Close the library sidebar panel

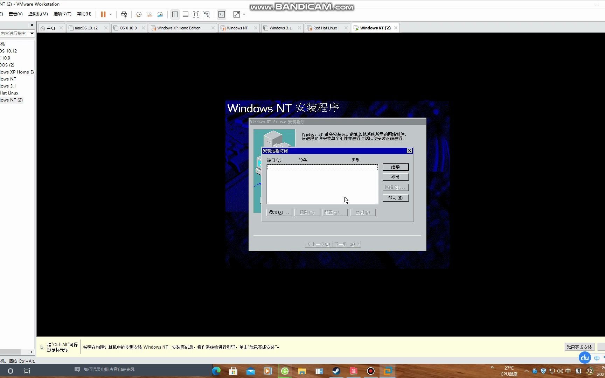point(32,25)
